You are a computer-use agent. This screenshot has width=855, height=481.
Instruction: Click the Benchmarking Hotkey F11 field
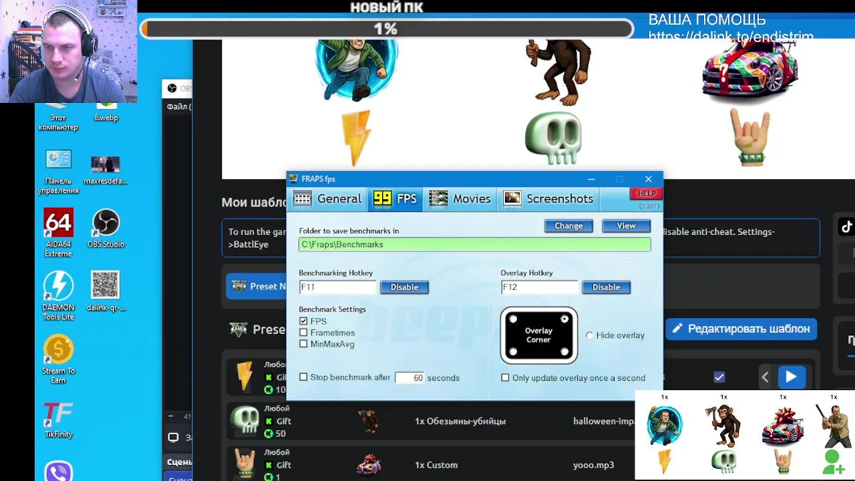pyautogui.click(x=337, y=287)
